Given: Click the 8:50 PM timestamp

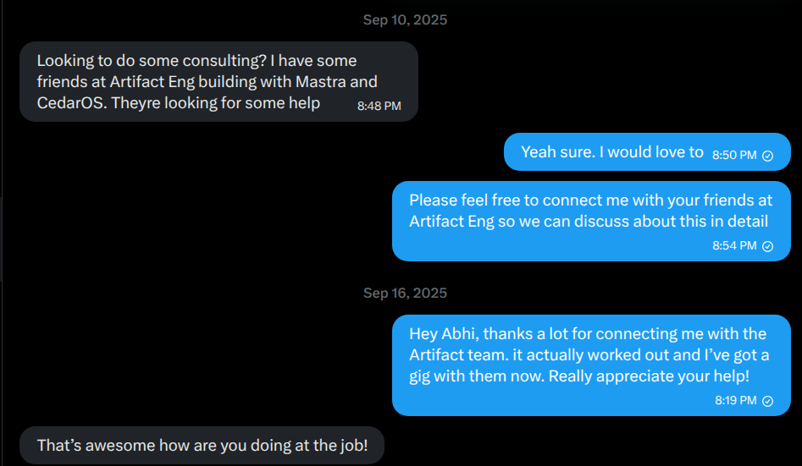Looking at the screenshot, I should pos(733,156).
